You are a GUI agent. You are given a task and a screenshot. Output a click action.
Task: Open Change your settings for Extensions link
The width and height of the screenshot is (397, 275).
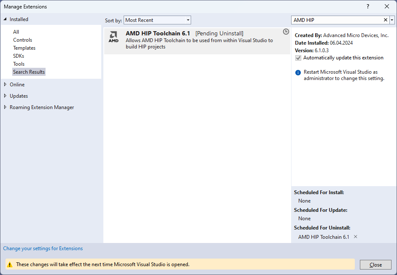point(43,248)
